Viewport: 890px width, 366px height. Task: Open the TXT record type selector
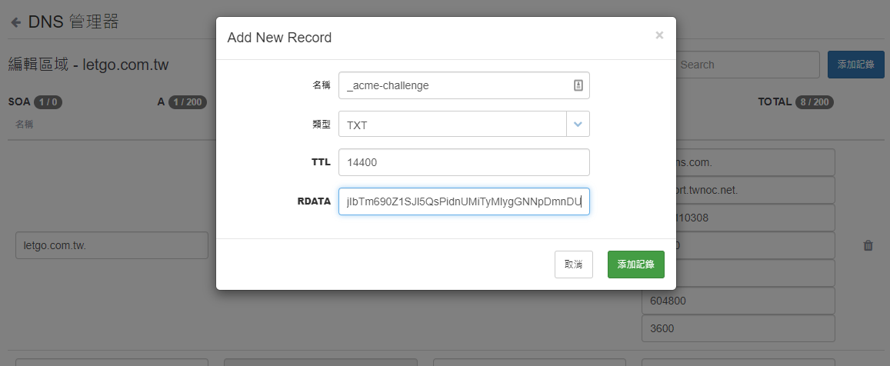[453, 124]
